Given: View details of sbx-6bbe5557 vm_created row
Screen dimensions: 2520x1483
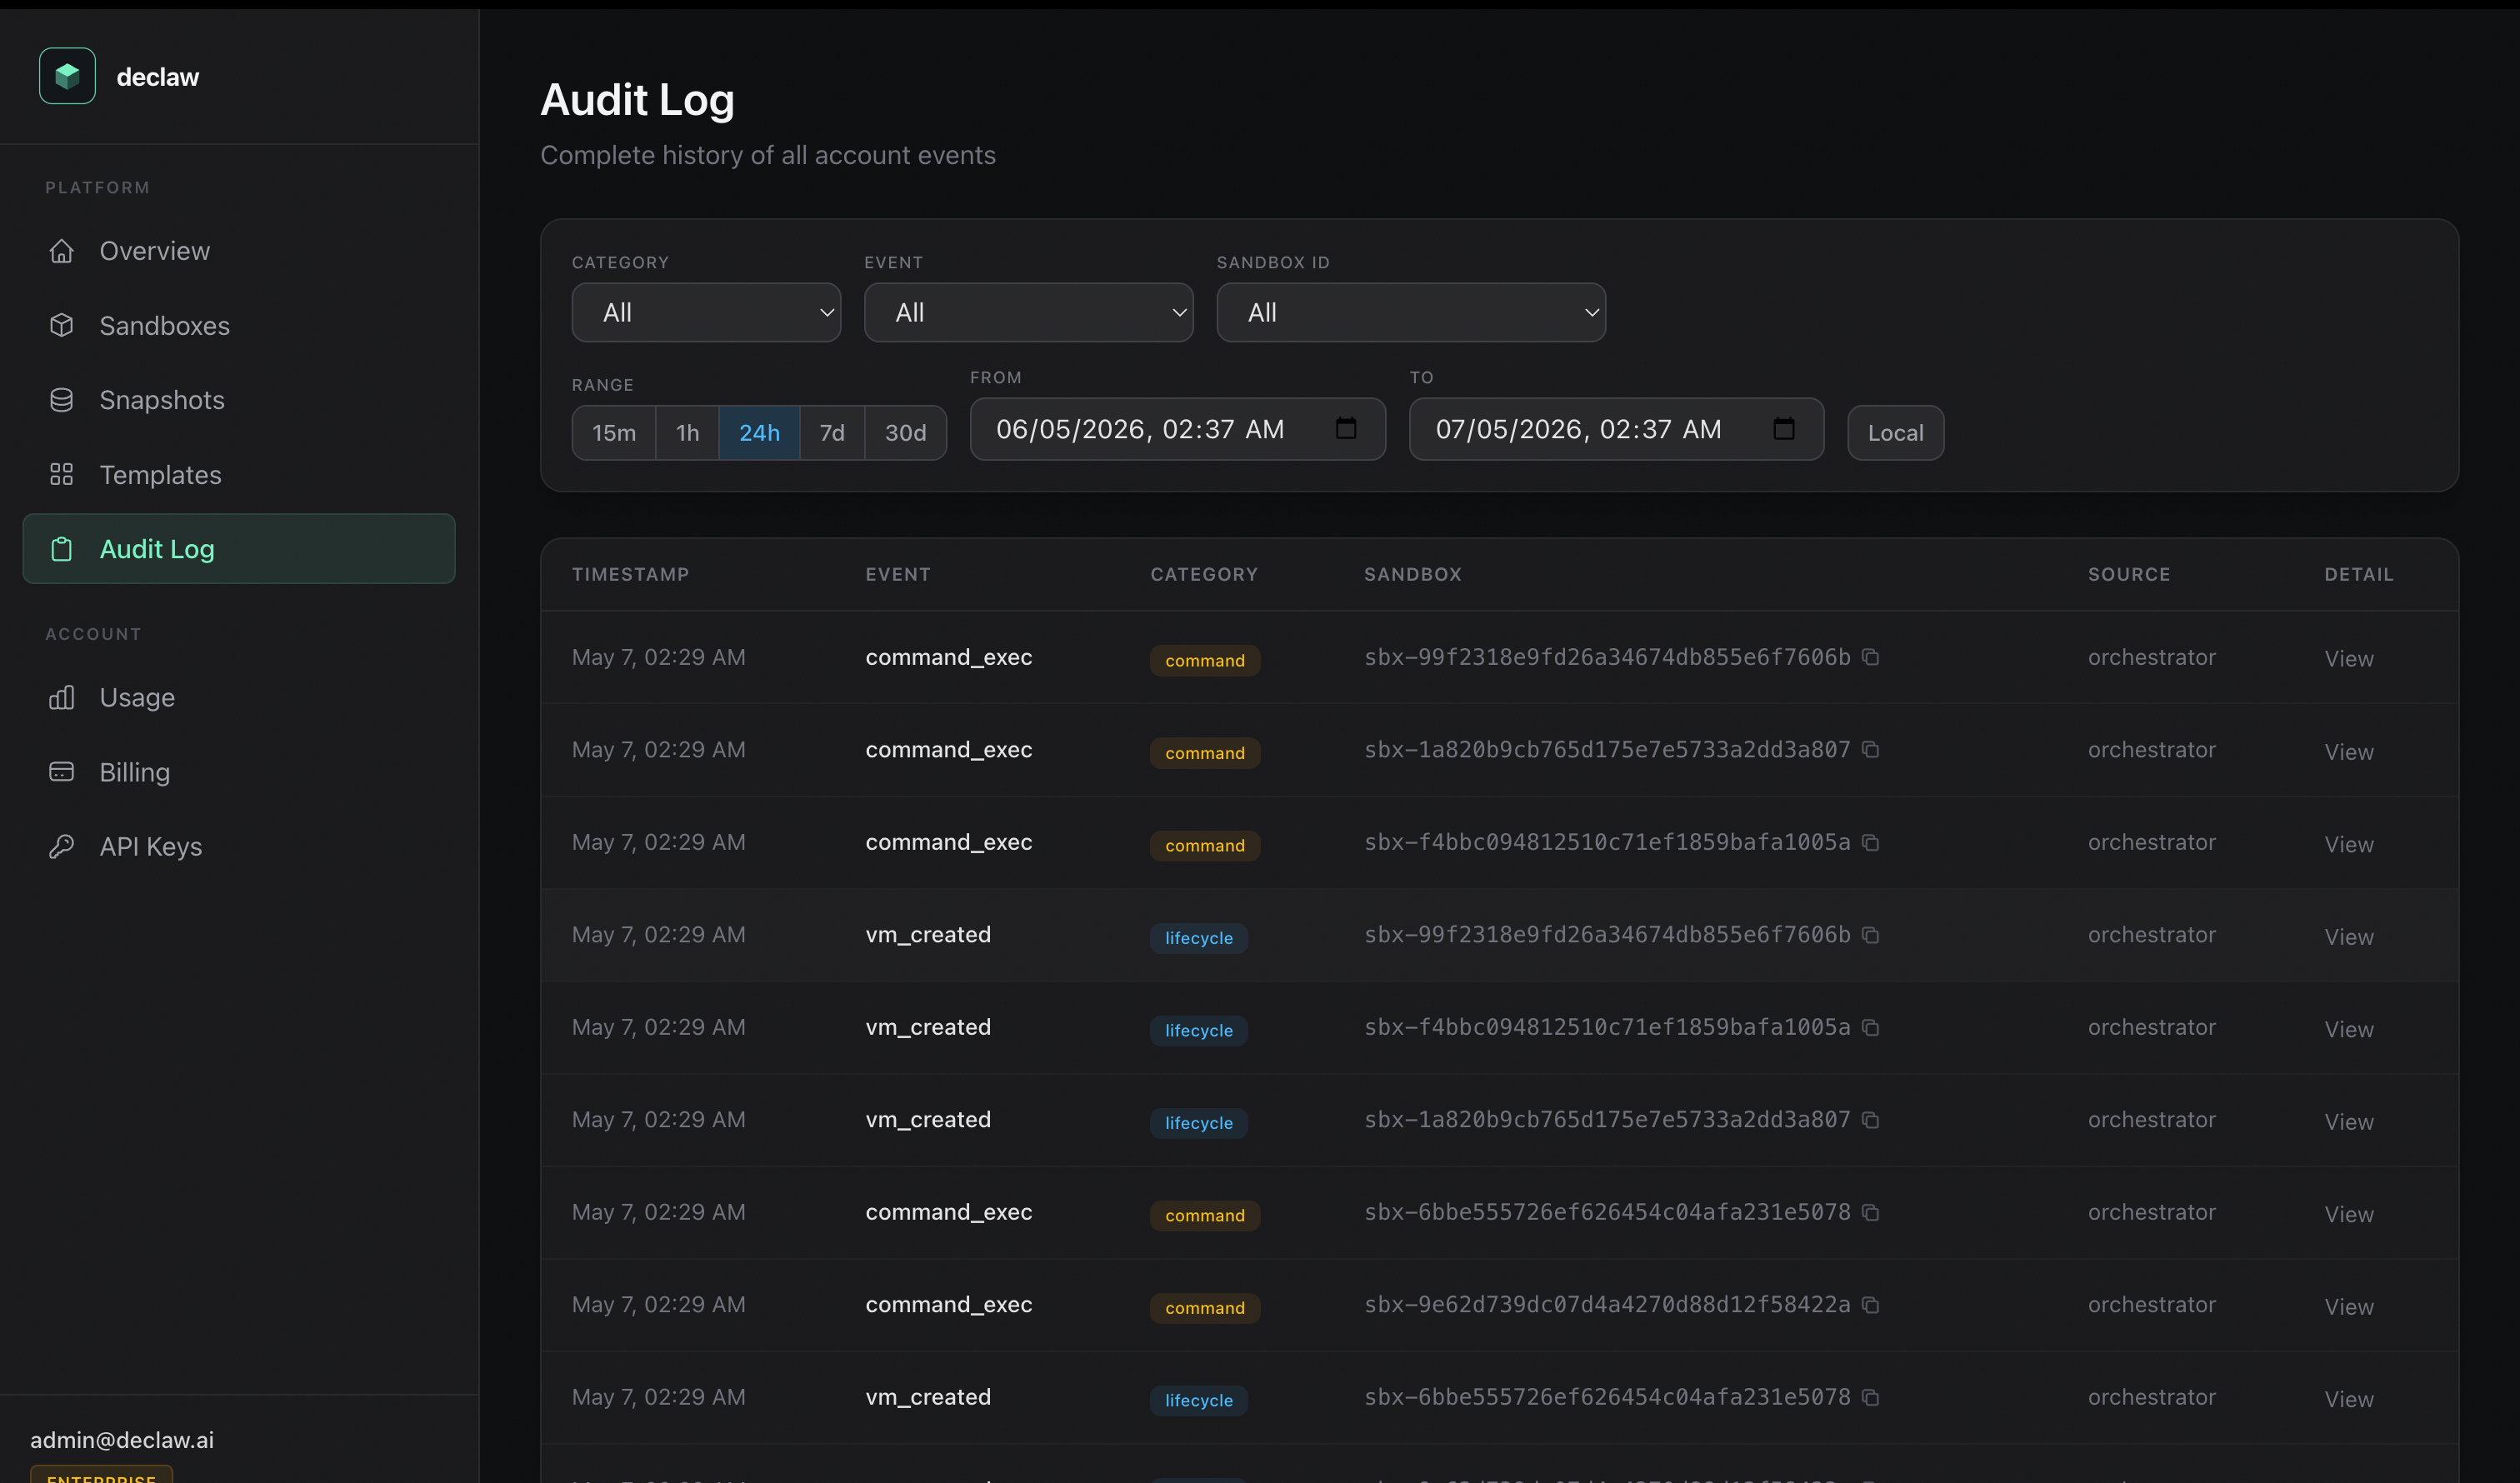Looking at the screenshot, I should tap(2348, 1400).
